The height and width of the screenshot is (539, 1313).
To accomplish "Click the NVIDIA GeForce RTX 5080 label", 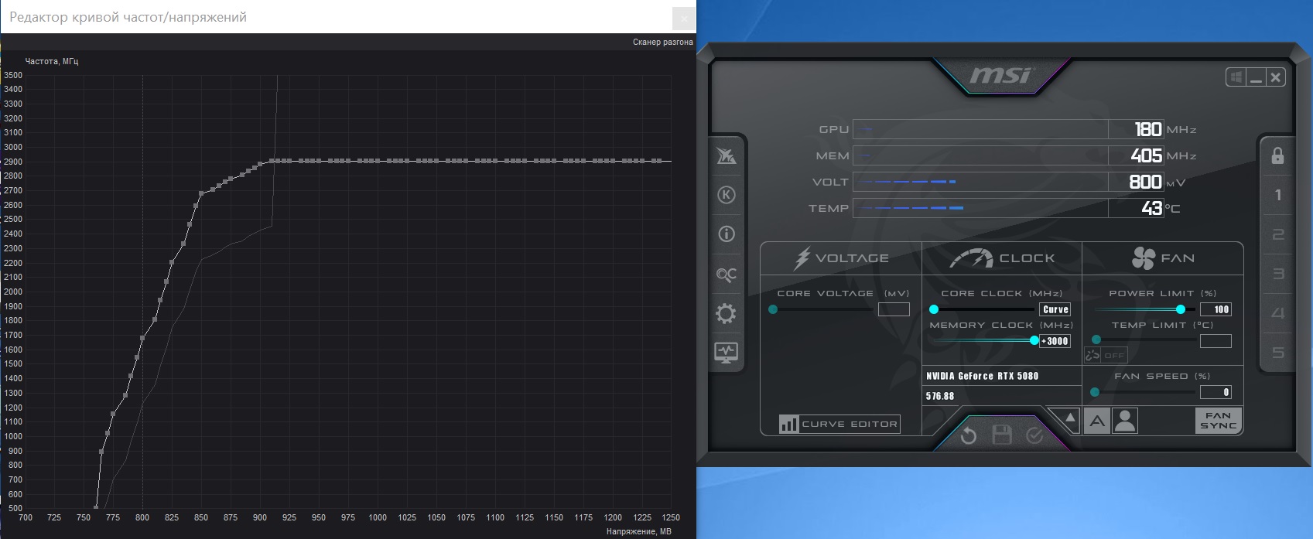I will click(x=982, y=376).
